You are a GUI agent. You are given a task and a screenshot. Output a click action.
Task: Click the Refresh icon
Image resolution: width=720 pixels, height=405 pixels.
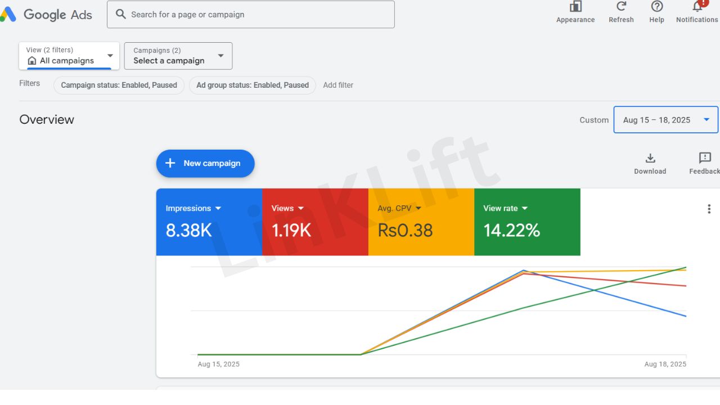[621, 7]
